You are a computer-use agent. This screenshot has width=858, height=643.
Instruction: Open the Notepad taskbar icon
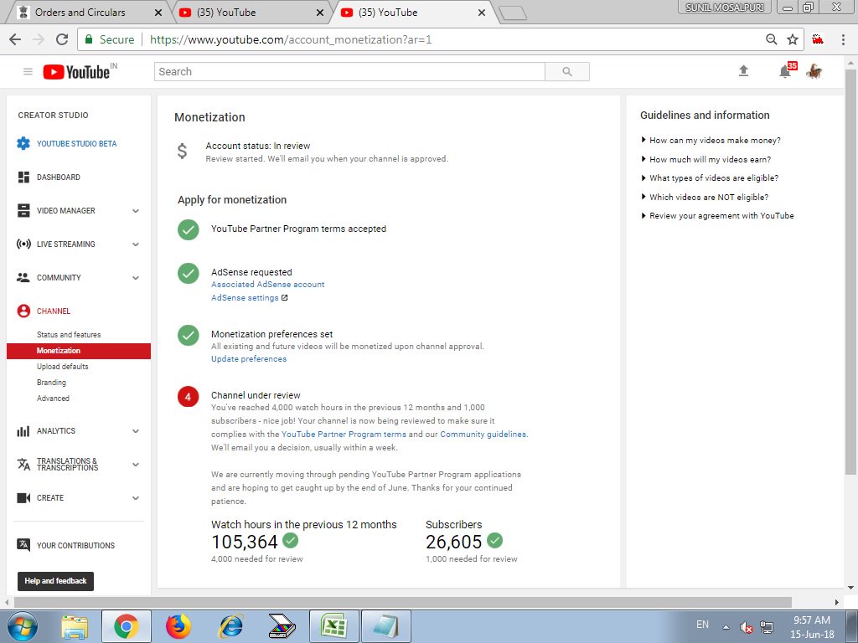(x=386, y=626)
